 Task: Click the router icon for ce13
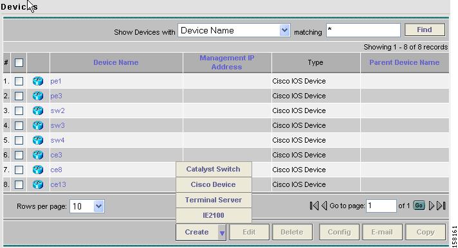pyautogui.click(x=38, y=184)
